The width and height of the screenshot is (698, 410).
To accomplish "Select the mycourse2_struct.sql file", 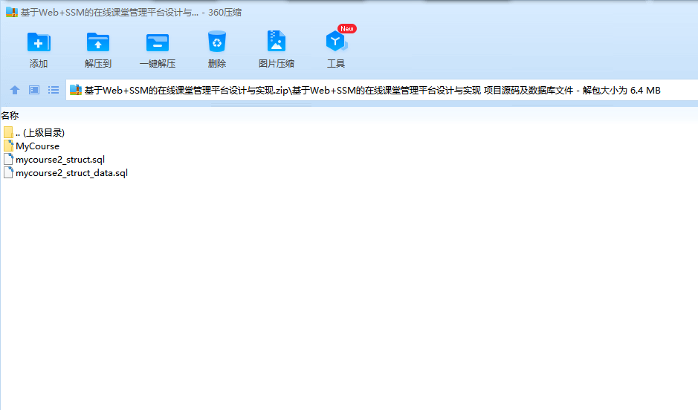I will [54, 159].
